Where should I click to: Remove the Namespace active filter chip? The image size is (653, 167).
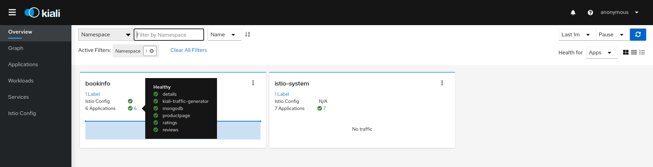(152, 51)
